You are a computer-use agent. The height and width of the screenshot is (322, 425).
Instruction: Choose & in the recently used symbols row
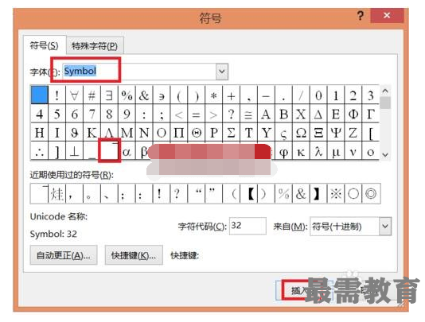click(x=301, y=193)
